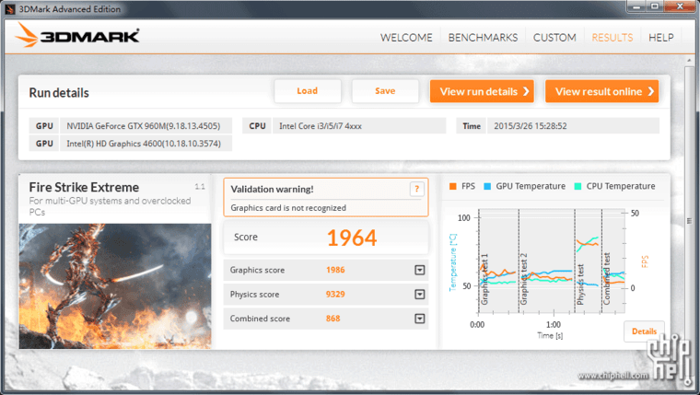The image size is (700, 395).
Task: Click the Graphics test 1 chart section
Action: [x=498, y=261]
